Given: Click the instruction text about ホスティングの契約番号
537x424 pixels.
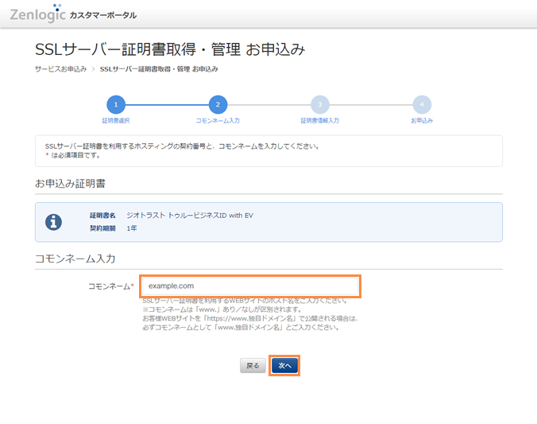Looking at the screenshot, I should pos(182,146).
